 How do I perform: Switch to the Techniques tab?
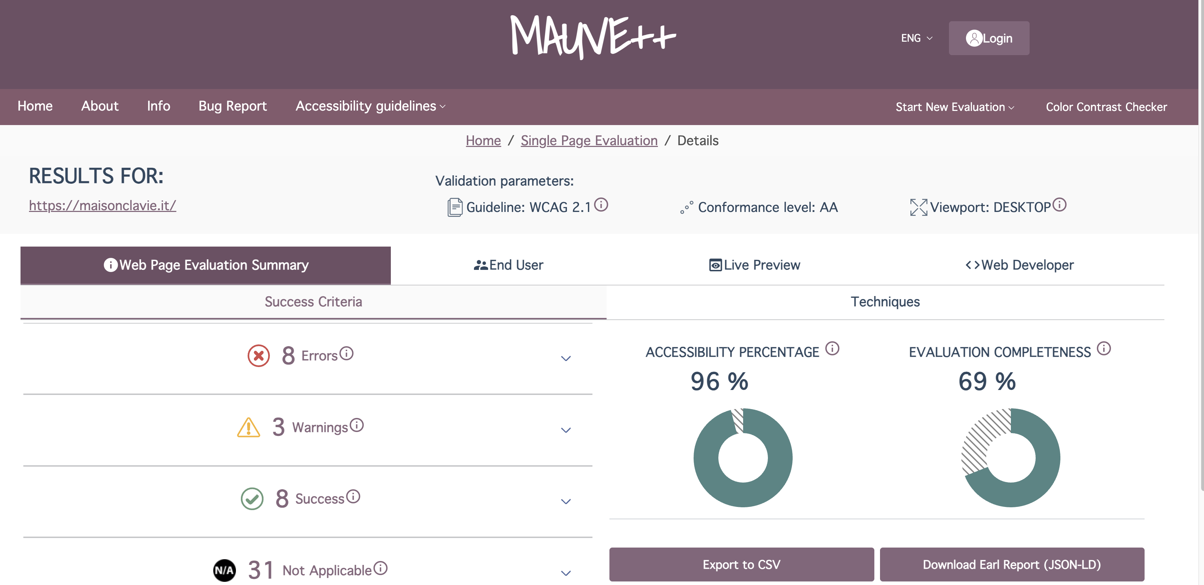[885, 302]
